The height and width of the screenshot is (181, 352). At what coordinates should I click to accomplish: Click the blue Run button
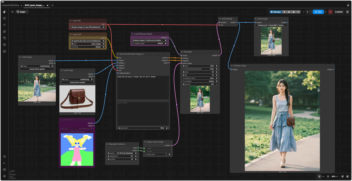click(318, 12)
